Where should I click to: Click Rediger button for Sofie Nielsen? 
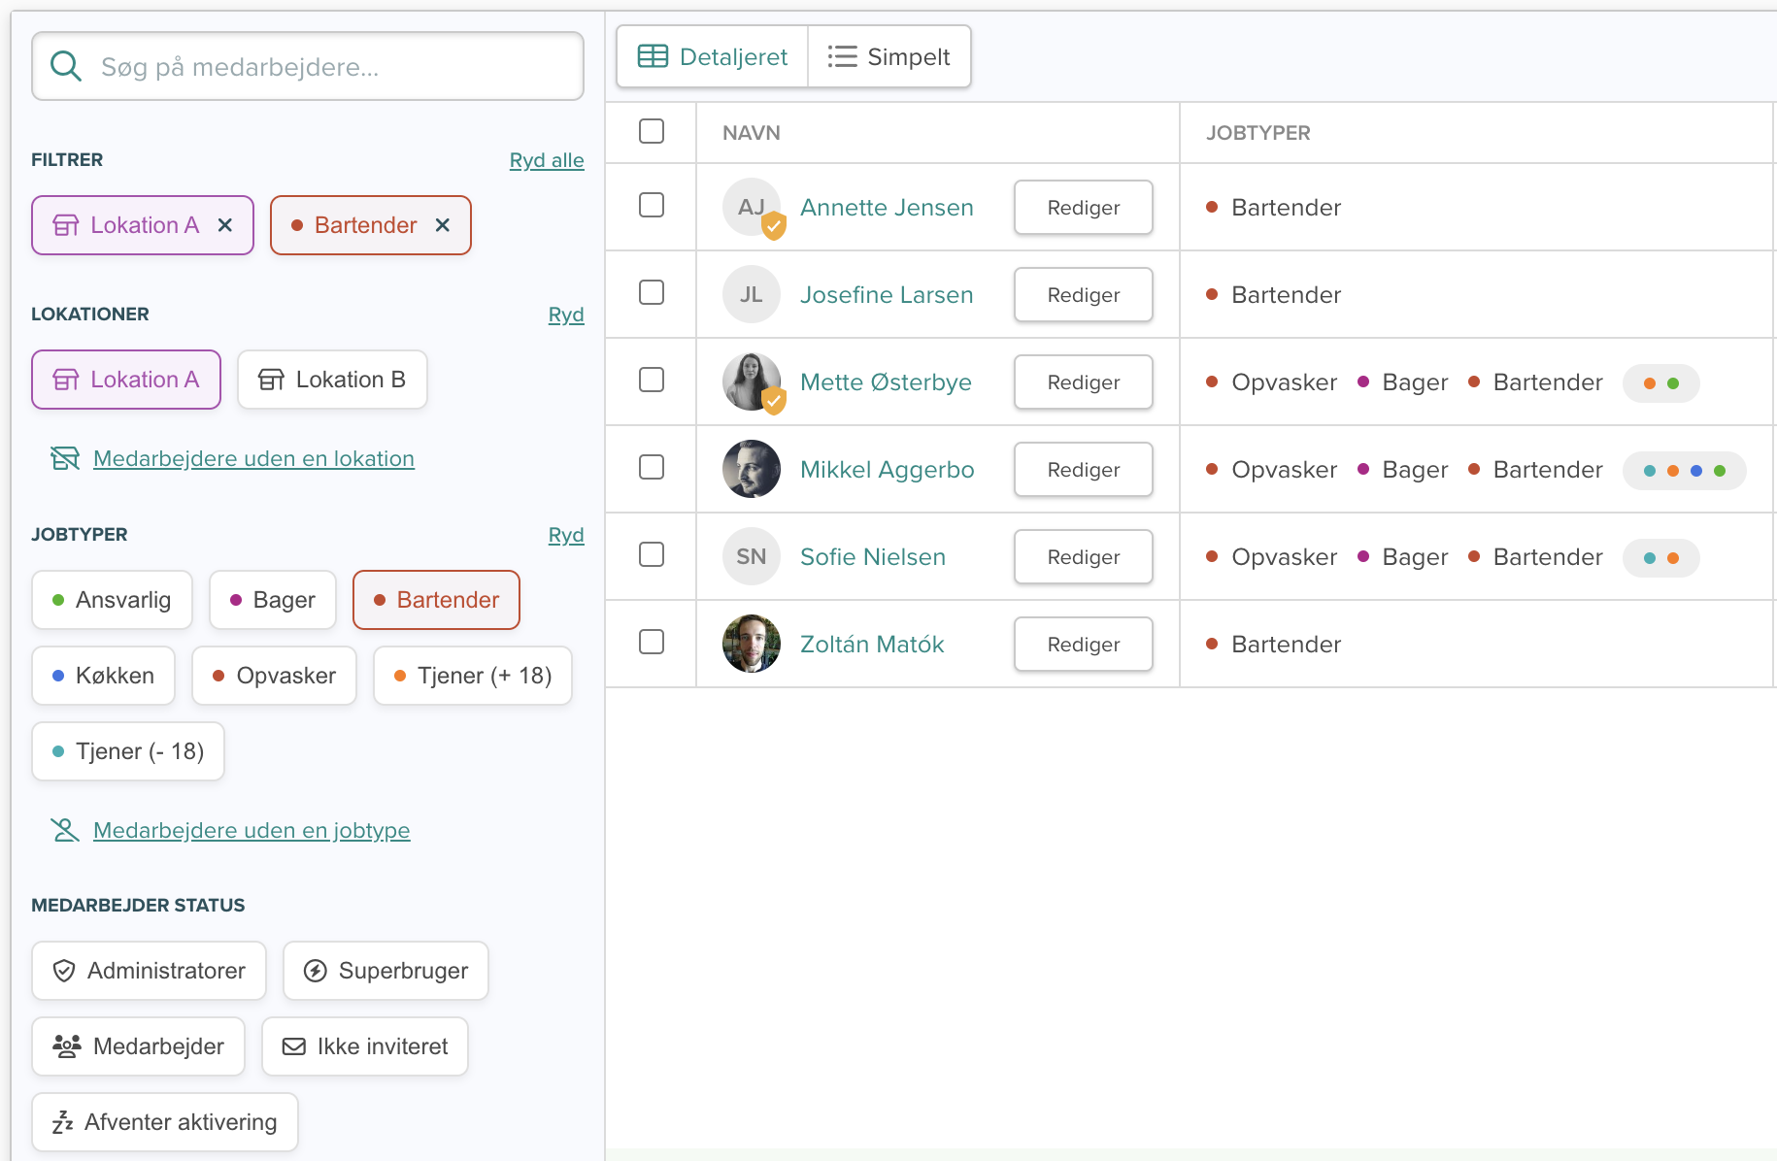pos(1083,557)
